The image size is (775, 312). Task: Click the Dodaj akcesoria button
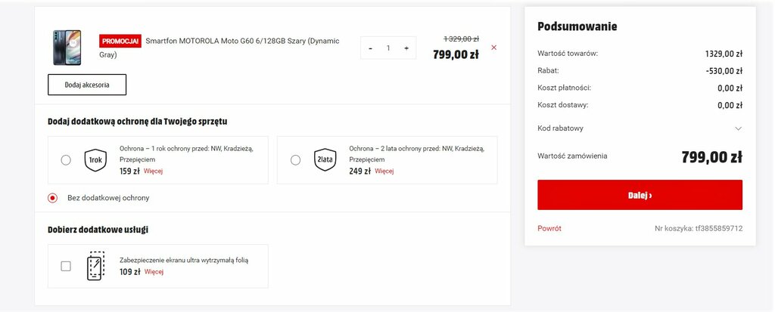tap(87, 85)
